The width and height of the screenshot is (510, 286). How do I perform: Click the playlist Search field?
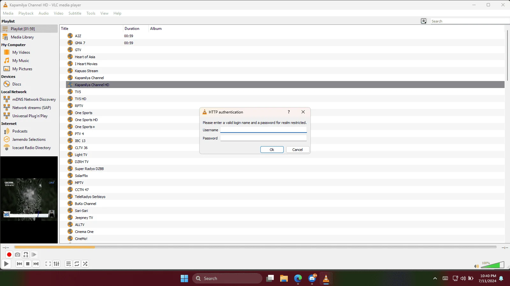[470, 21]
